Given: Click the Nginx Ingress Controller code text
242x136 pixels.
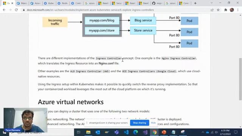Looking at the screenshot, I should coord(178,59).
